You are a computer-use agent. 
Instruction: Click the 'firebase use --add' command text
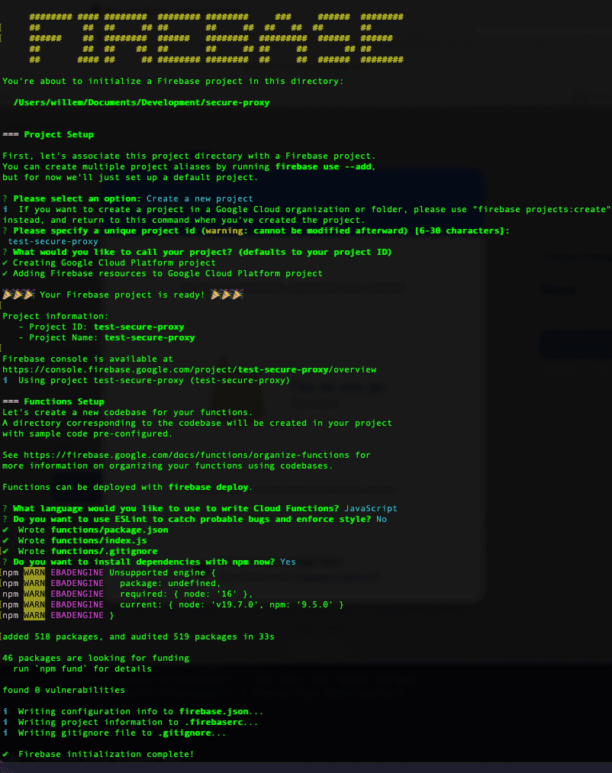(323, 166)
